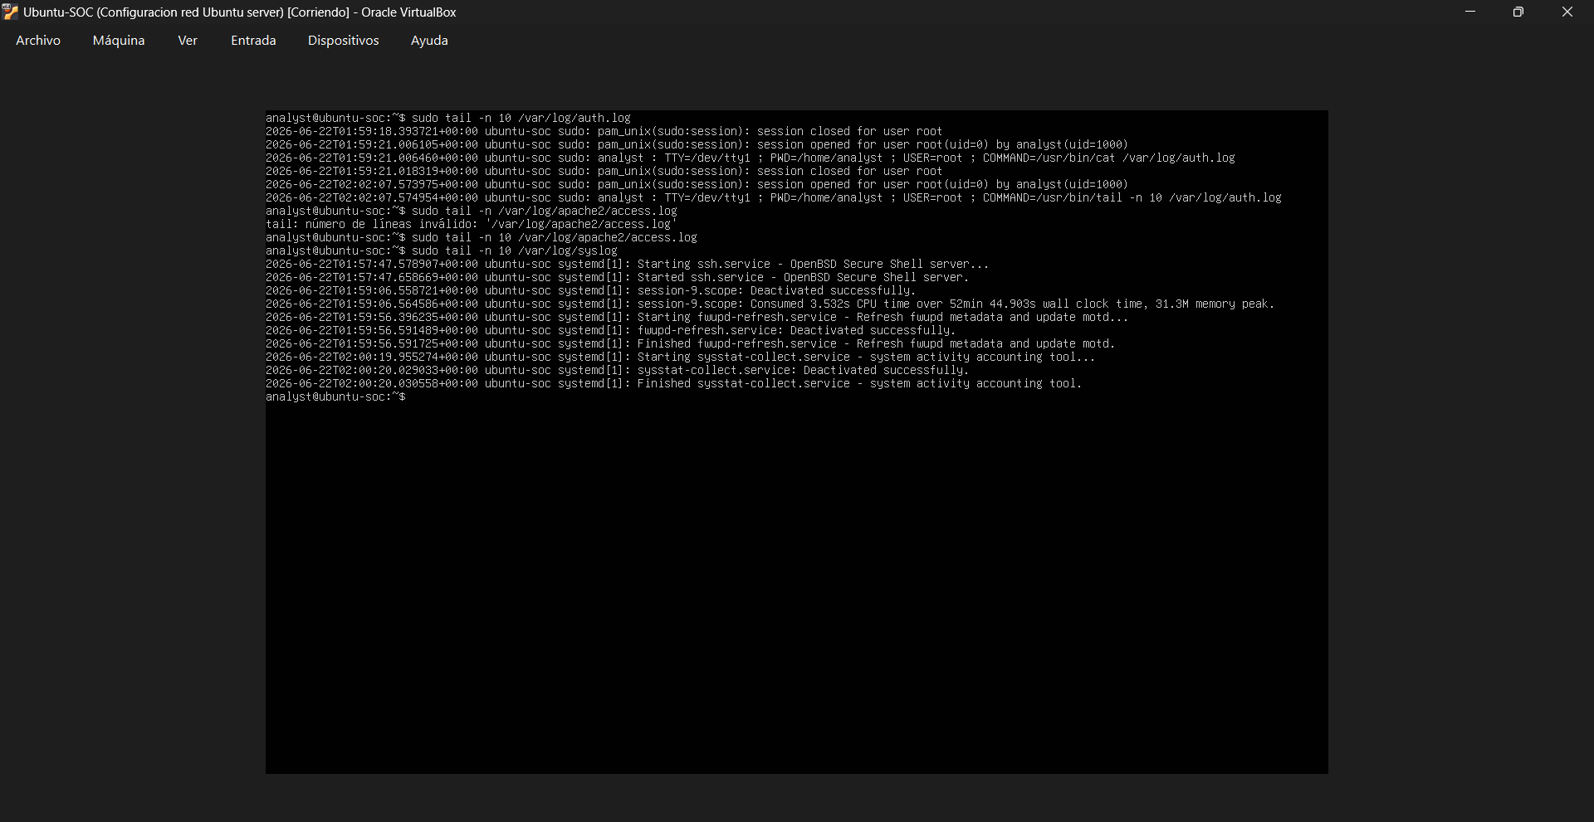Click the 'Finished fwupd-refresh.service' log line
Viewport: 1594px width, 822px height.
point(691,343)
